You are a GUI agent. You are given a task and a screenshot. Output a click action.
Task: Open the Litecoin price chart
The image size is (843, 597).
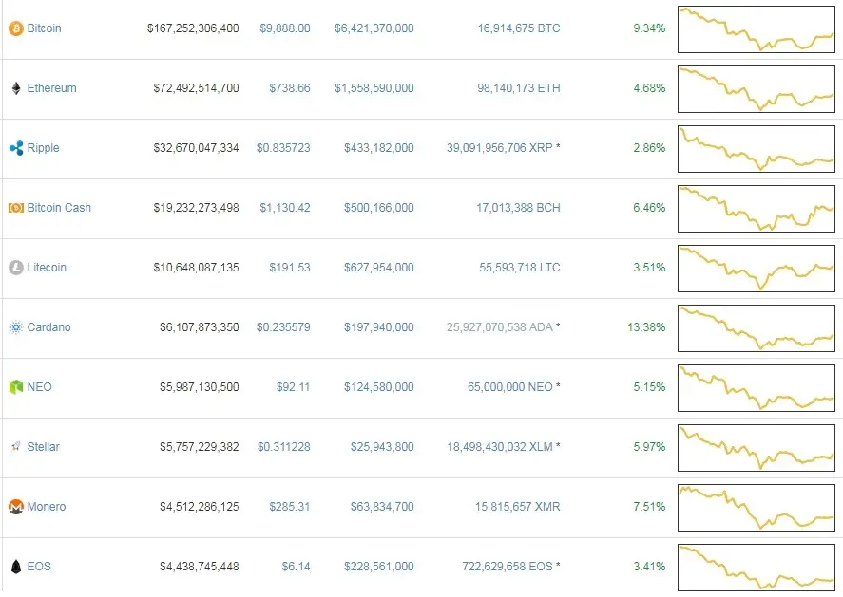[757, 269]
